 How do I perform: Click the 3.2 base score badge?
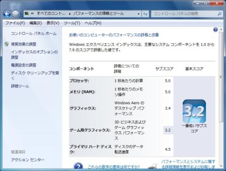pyautogui.click(x=194, y=111)
